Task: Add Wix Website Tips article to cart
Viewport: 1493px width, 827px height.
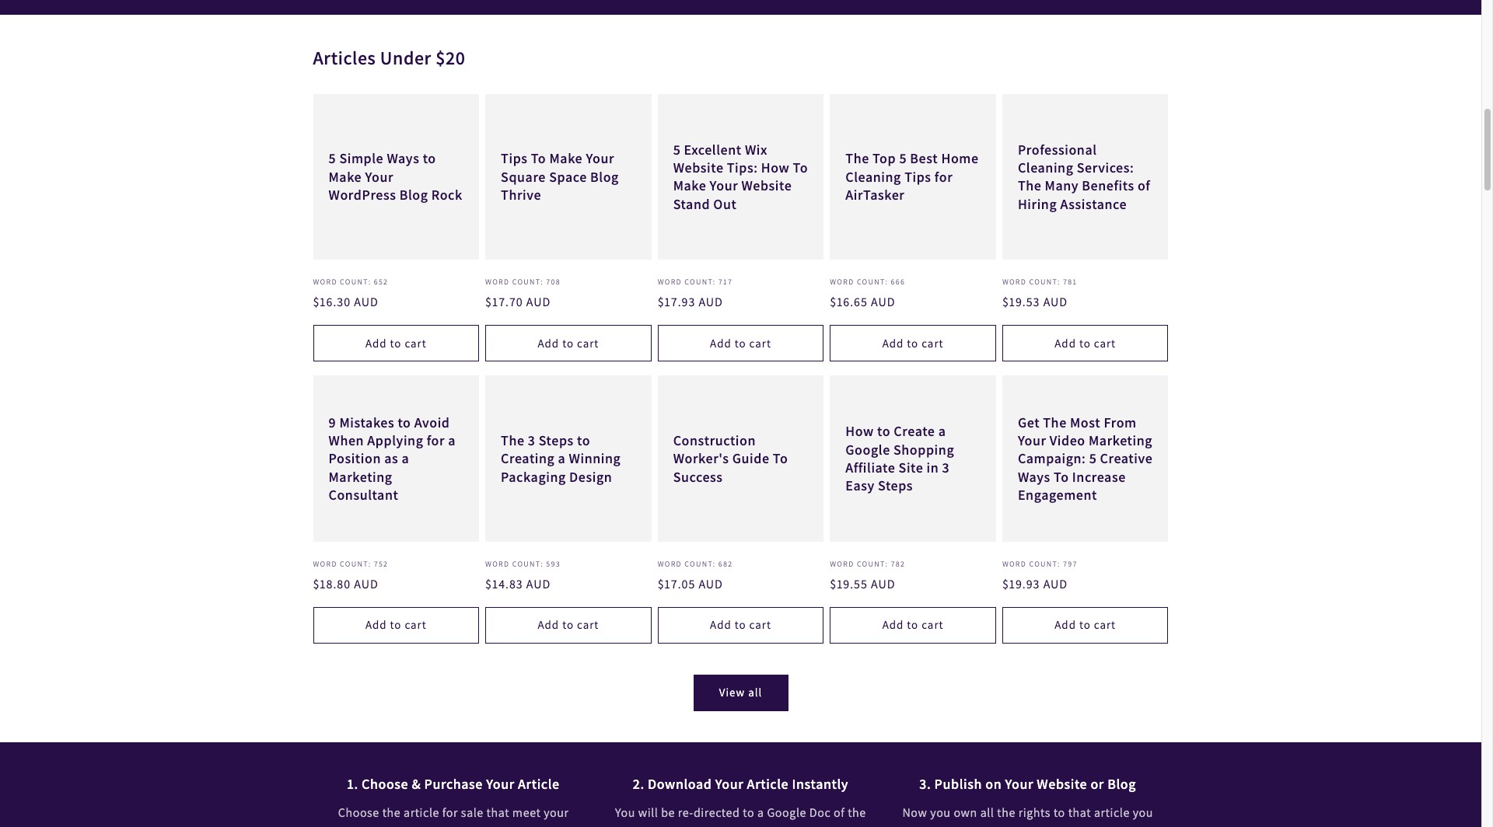Action: (740, 344)
